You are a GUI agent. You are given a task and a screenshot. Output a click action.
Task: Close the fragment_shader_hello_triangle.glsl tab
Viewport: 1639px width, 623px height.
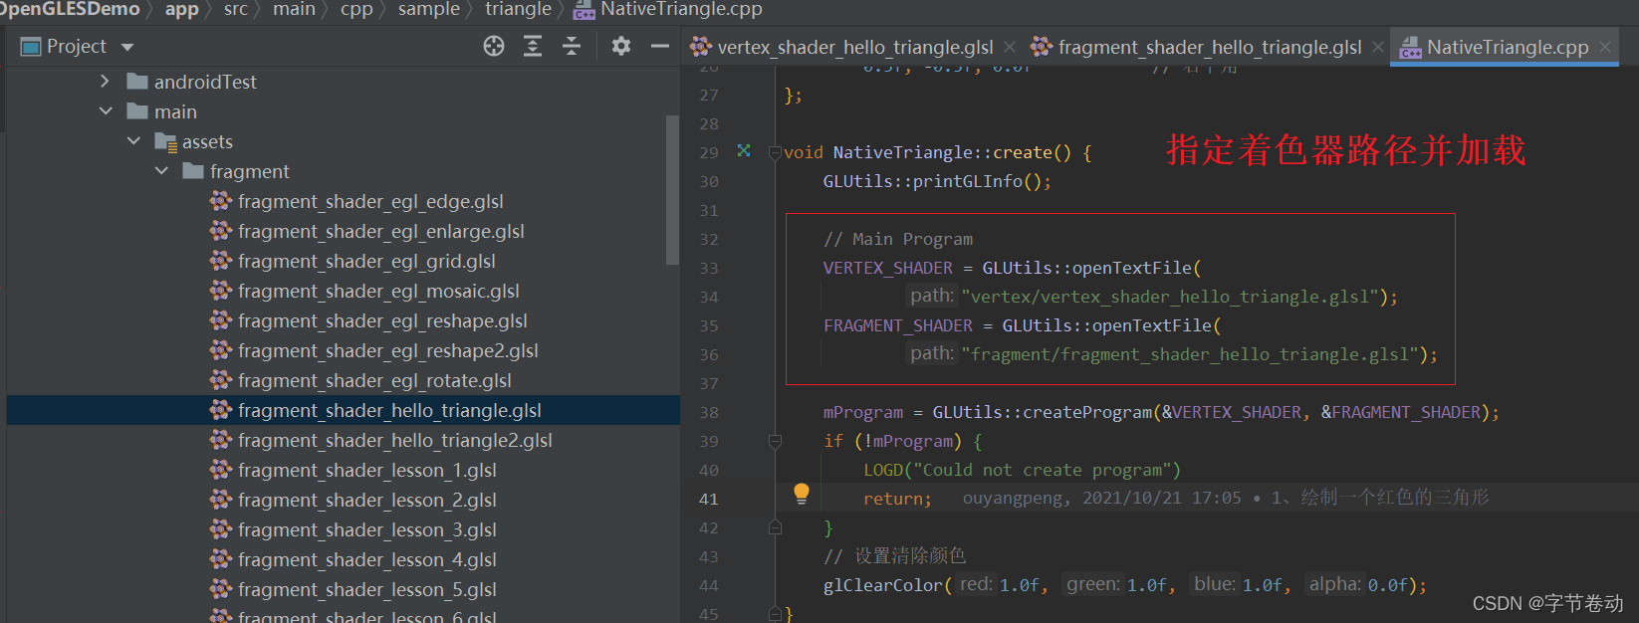(x=1378, y=47)
